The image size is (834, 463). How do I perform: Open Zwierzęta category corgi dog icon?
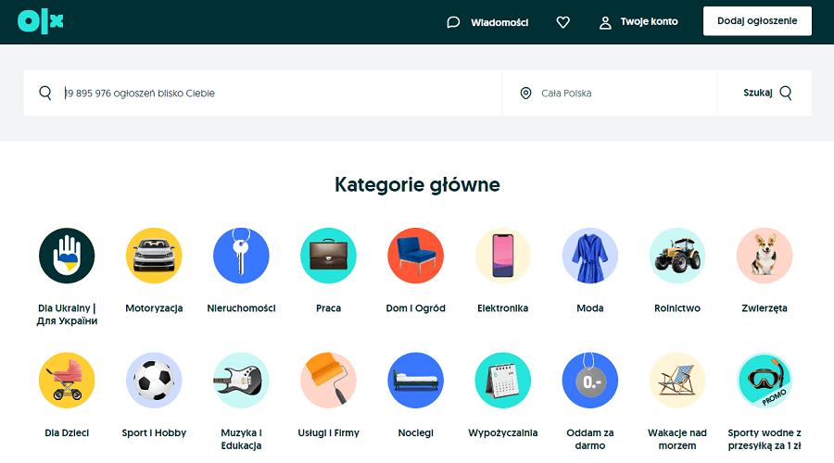pos(764,256)
